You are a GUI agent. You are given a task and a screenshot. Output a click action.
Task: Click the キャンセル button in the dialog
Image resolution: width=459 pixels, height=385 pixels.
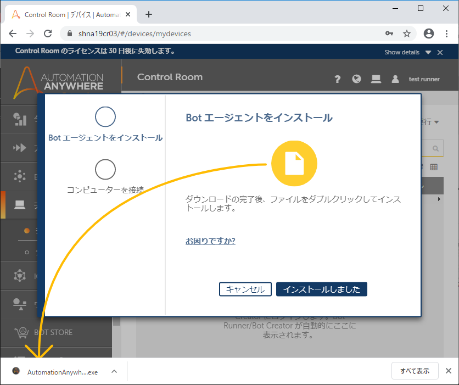pos(245,289)
